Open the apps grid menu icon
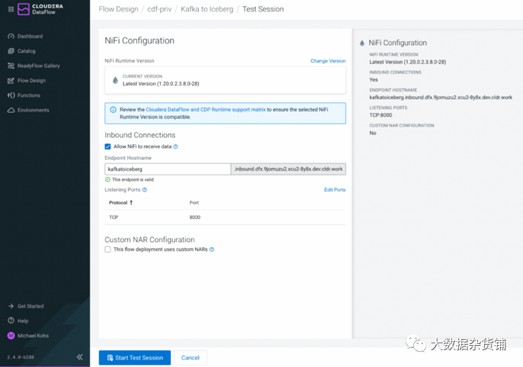The width and height of the screenshot is (523, 367). tap(11, 9)
